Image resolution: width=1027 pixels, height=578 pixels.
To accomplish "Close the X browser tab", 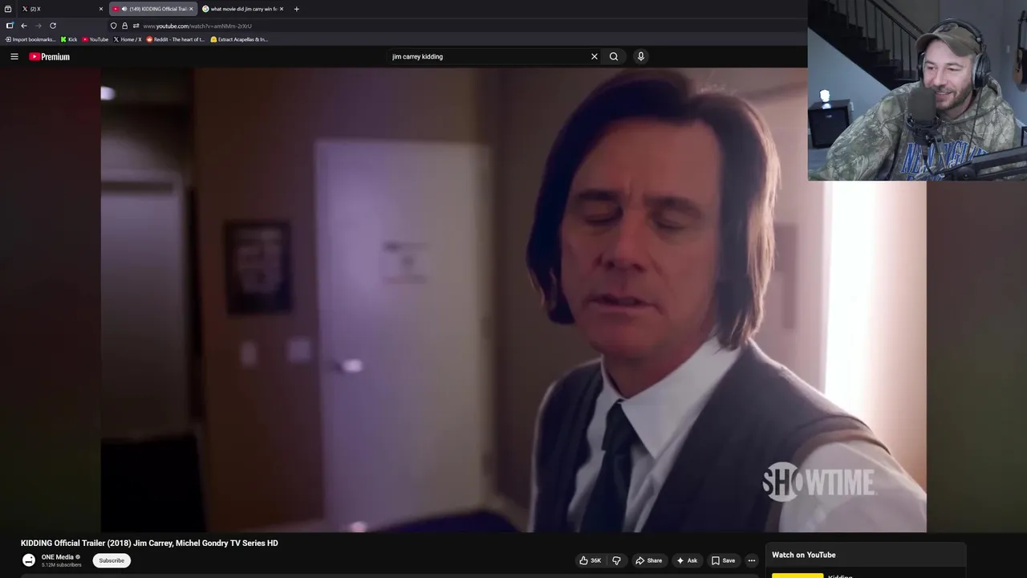I will 101,9.
